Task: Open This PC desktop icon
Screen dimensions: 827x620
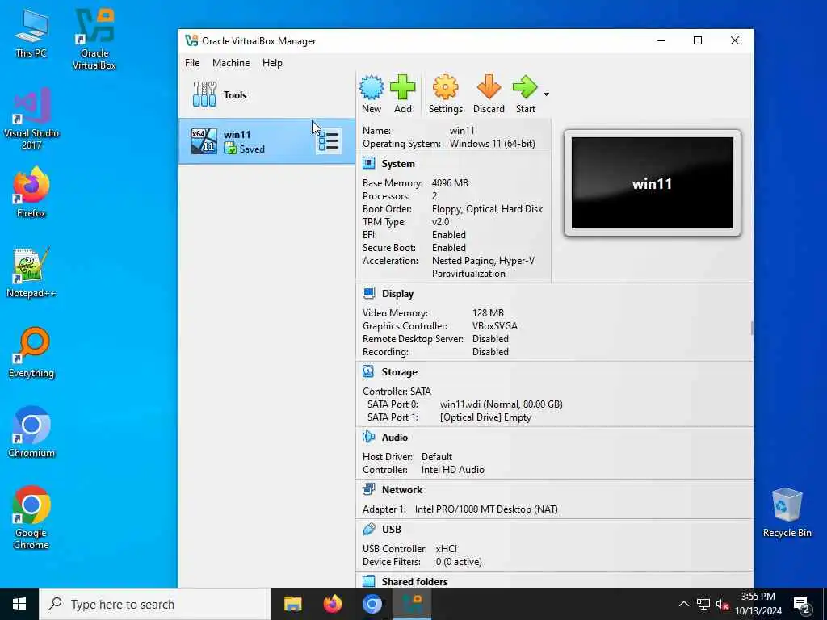Action: (31, 33)
